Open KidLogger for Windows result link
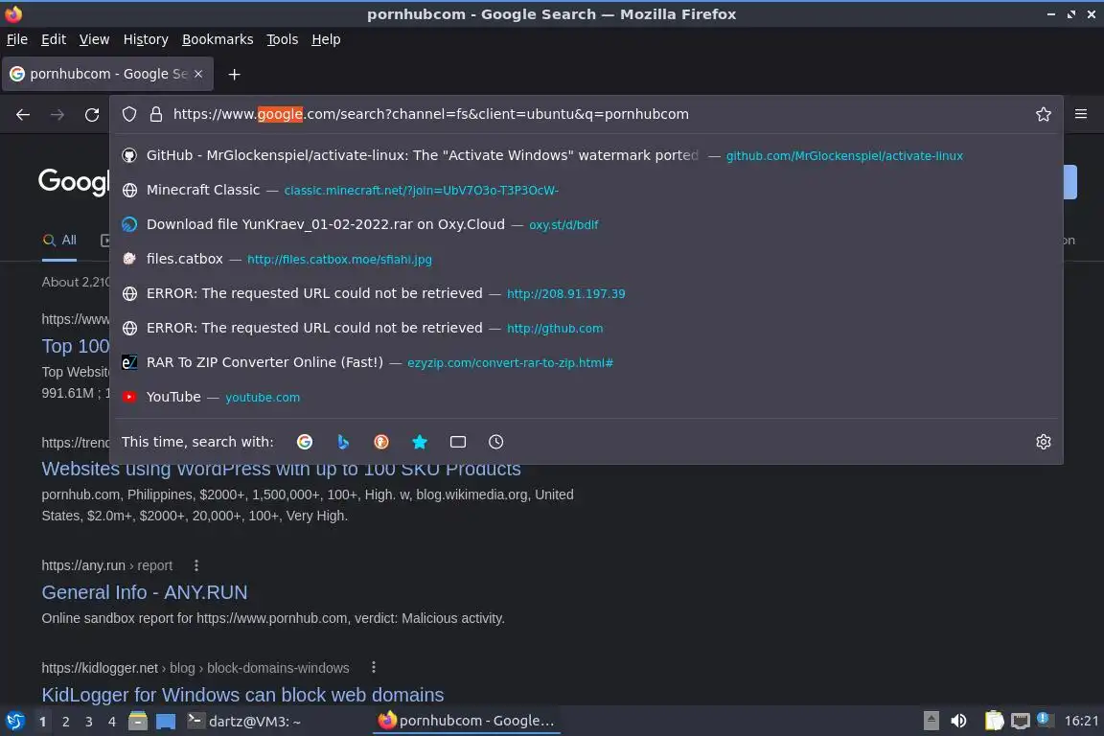Image resolution: width=1104 pixels, height=736 pixels. [242, 695]
